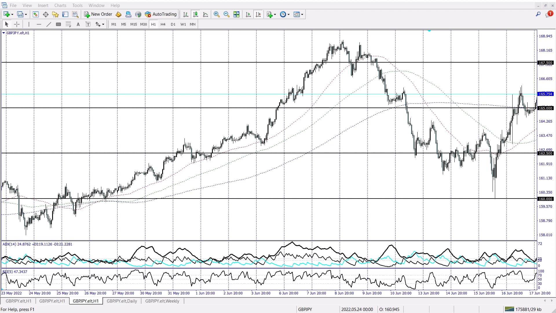This screenshot has height=313, width=556.
Task: Switch to the GBPJPY.elt,Daily tab
Action: 122,301
